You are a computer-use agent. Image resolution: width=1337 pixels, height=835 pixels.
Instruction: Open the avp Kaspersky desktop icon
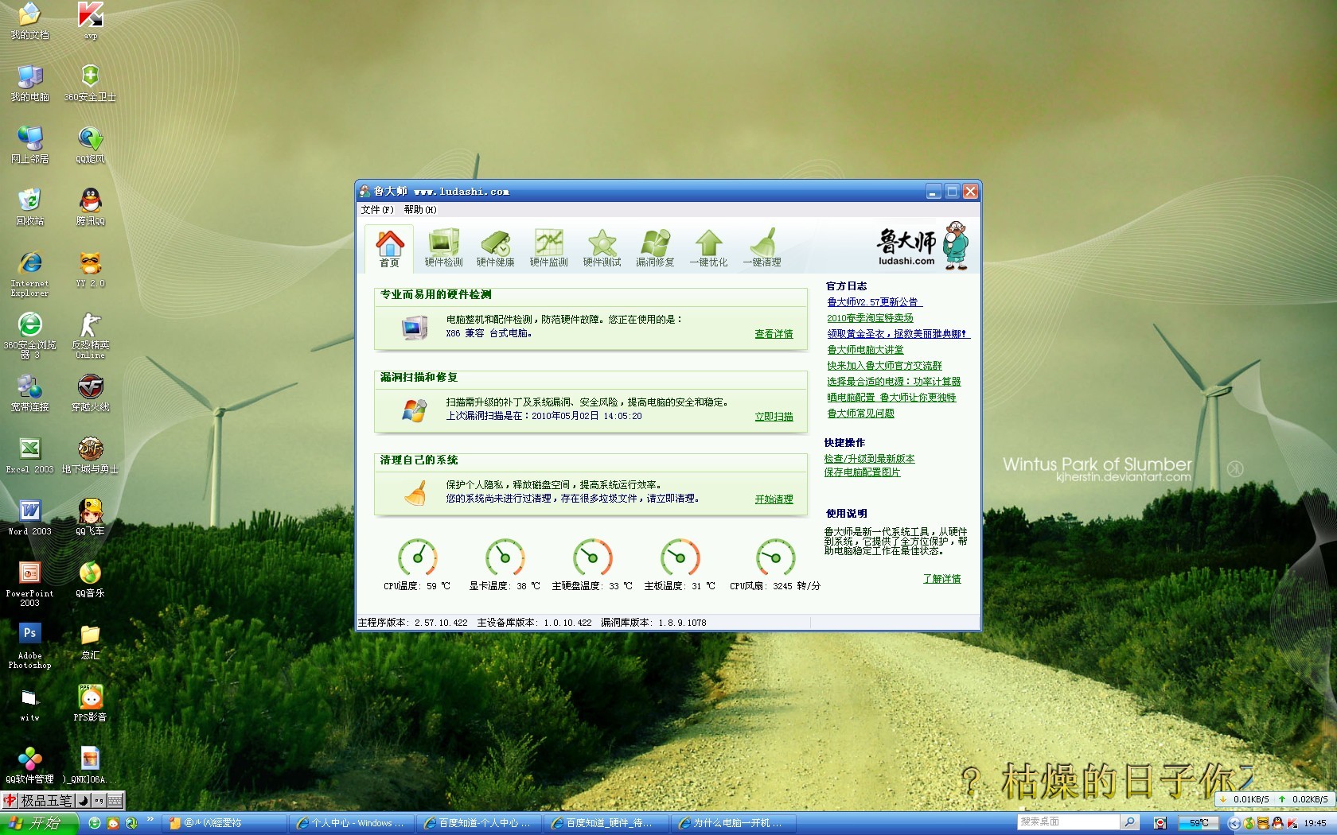90,21
